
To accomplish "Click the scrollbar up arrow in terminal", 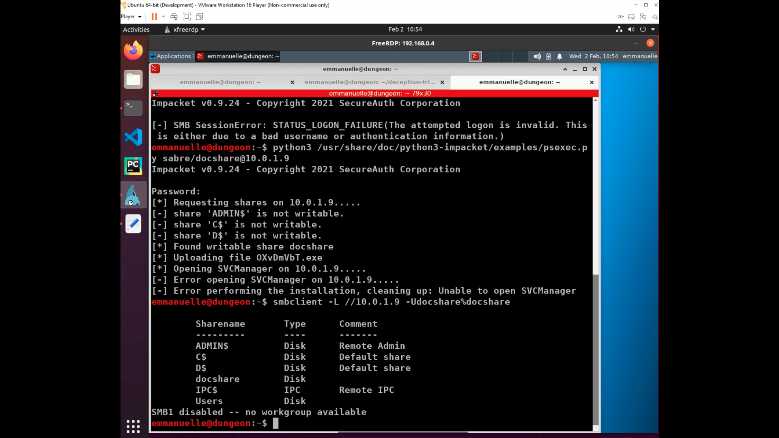I will pos(596,100).
